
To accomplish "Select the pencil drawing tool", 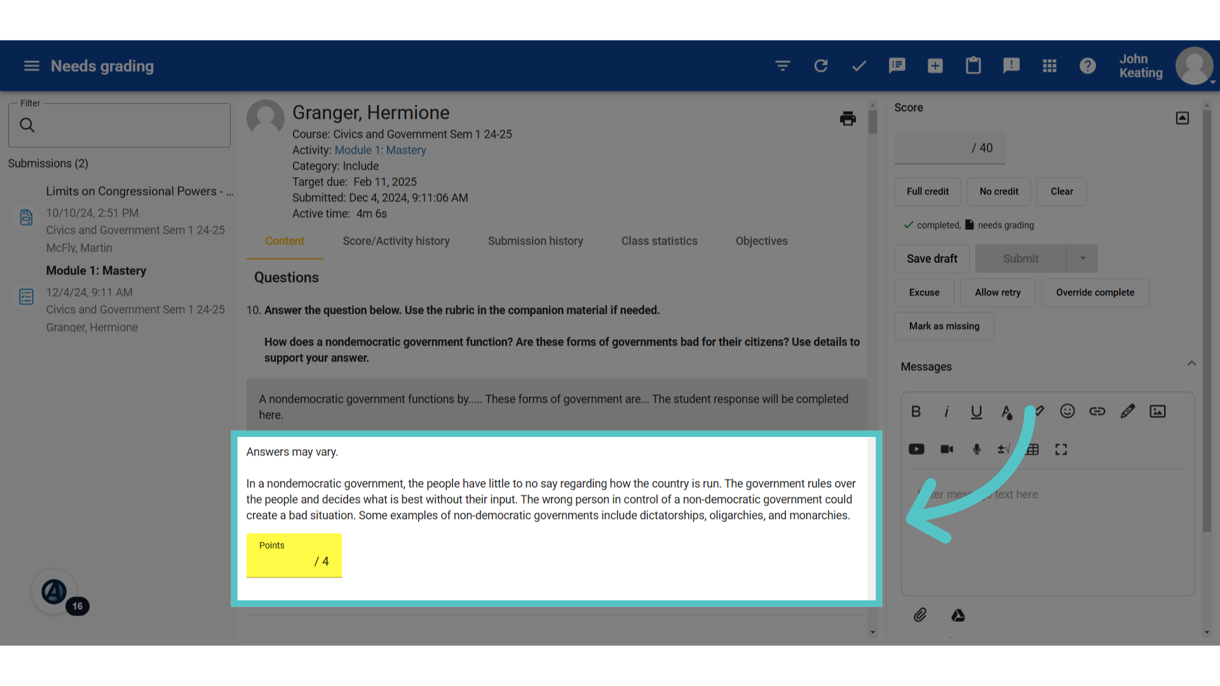I will click(x=1128, y=412).
